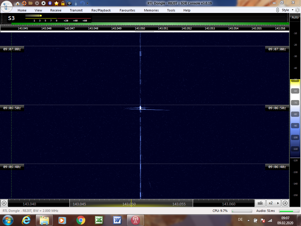Open the x2 zoom dropdown
Image resolution: width=301 pixels, height=226 pixels.
click(274, 203)
